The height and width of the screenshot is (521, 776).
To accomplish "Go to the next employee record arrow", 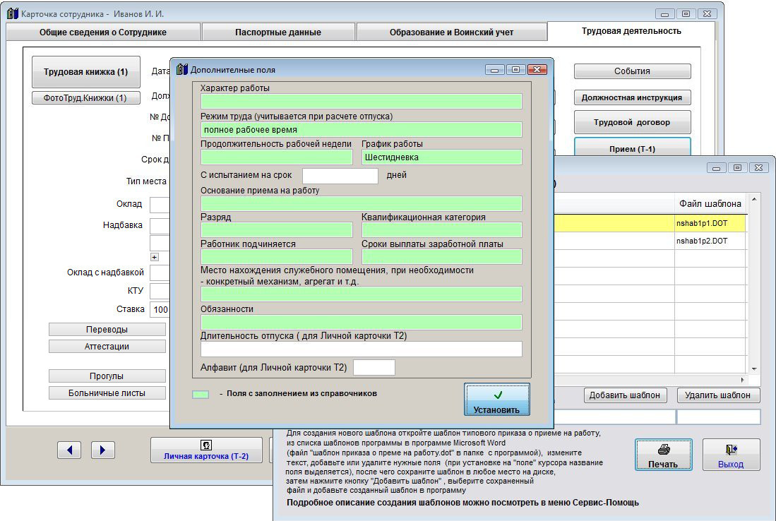I will tap(103, 450).
